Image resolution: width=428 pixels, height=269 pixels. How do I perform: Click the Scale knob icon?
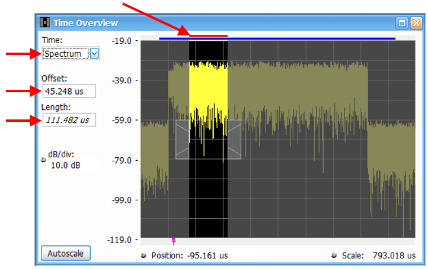coord(334,256)
